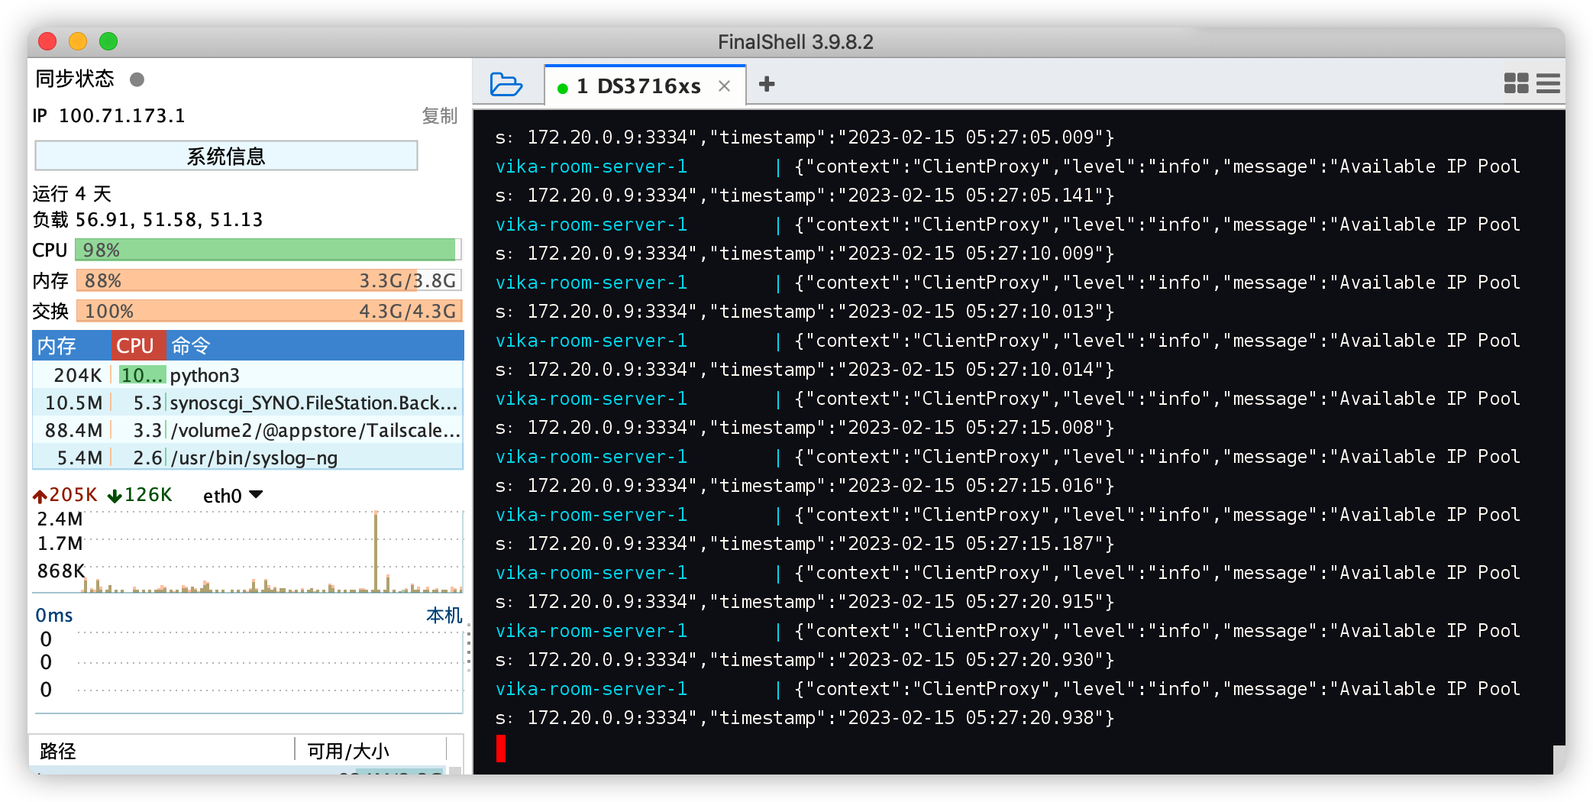Open the connection manager folder icon
Image resolution: width=1593 pixels, height=802 pixels.
506,84
